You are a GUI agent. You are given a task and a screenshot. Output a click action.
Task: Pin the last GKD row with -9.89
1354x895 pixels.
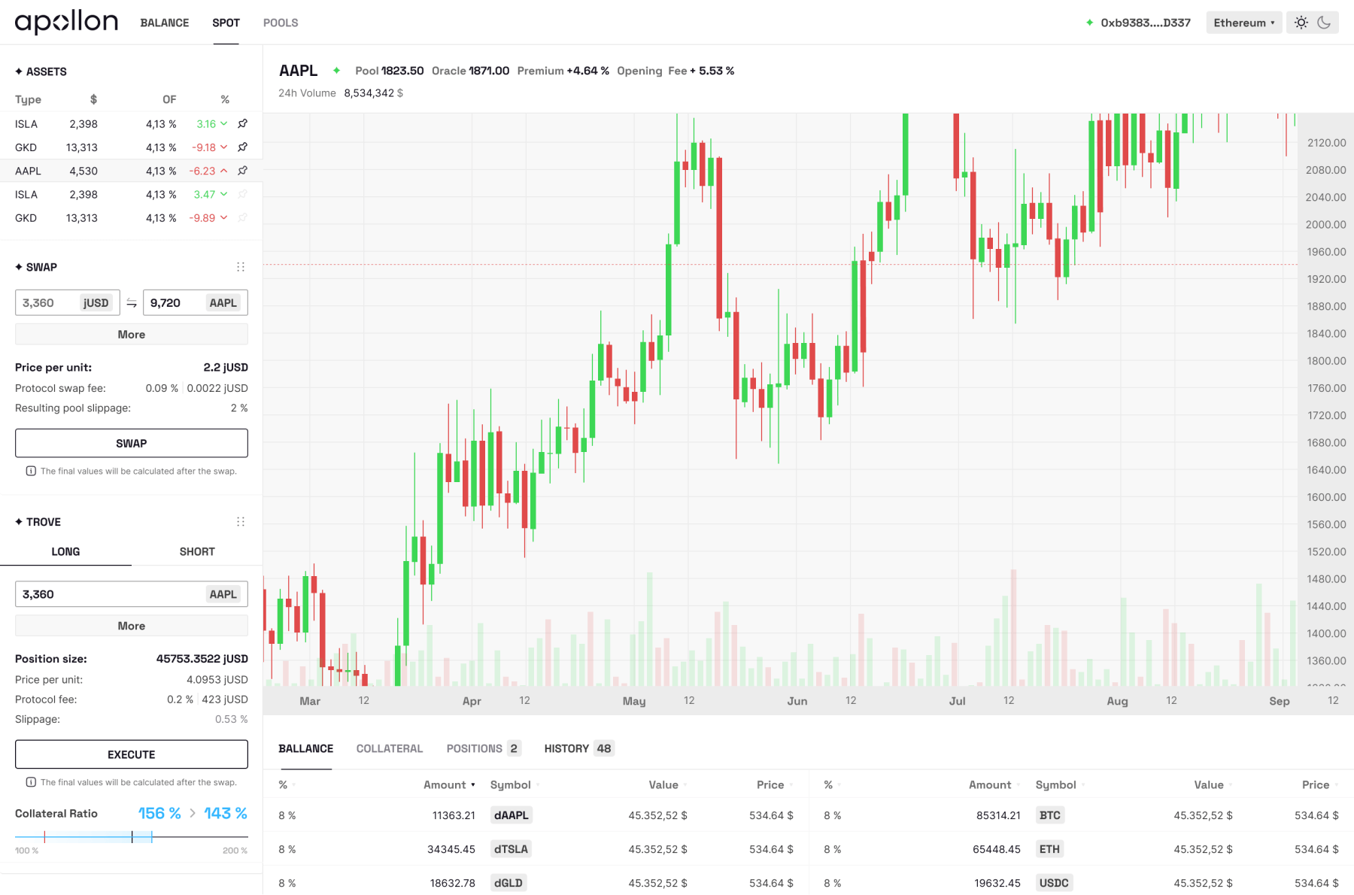coord(242,218)
